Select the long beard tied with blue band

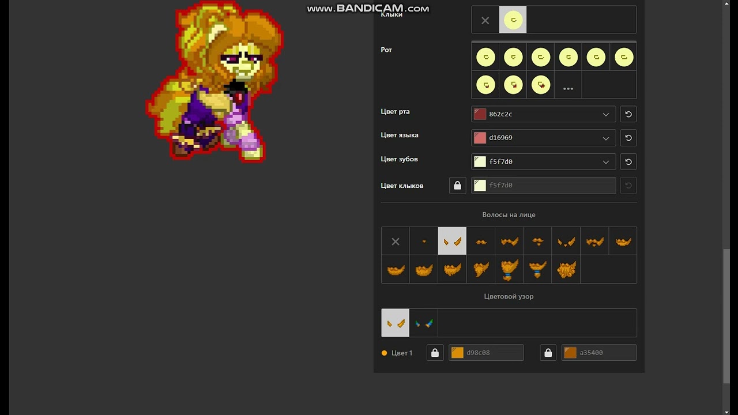click(x=509, y=269)
